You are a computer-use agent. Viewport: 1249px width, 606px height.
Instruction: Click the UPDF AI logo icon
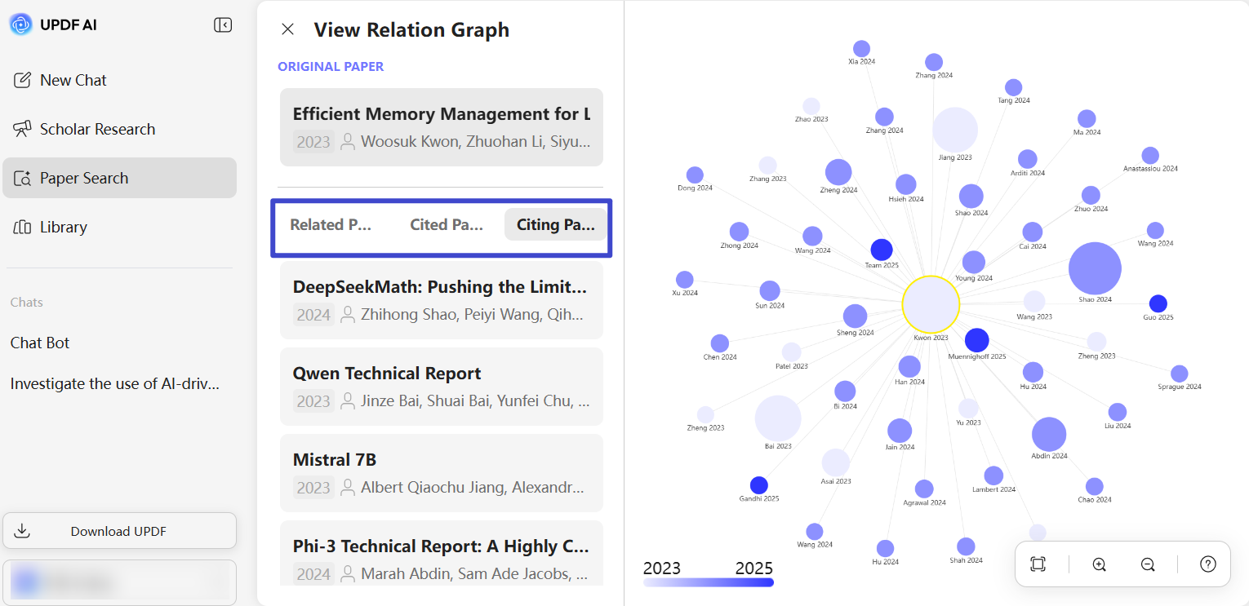coord(20,24)
